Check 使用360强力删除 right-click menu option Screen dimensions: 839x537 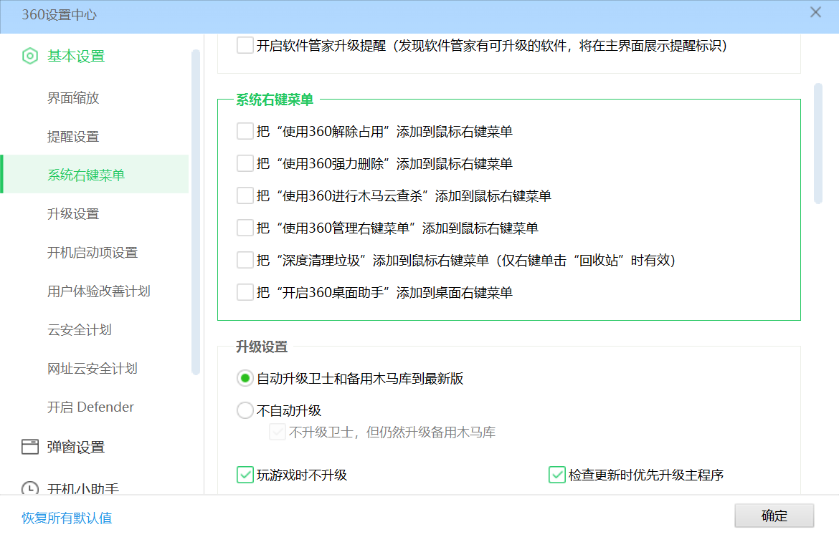[245, 163]
